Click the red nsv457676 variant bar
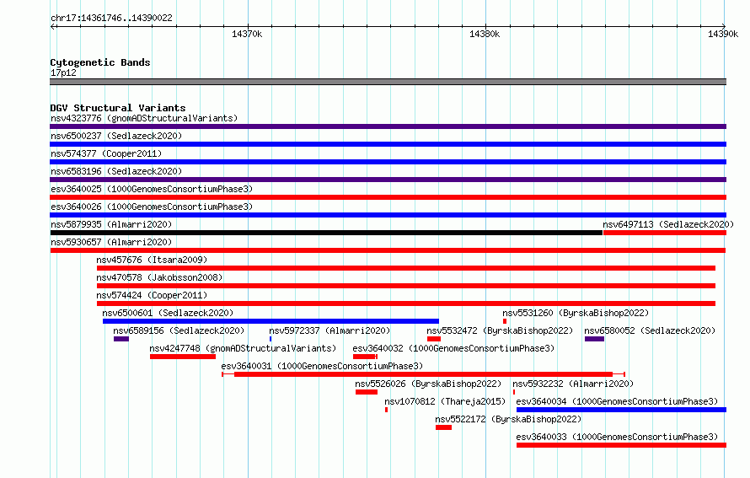 click(406, 268)
